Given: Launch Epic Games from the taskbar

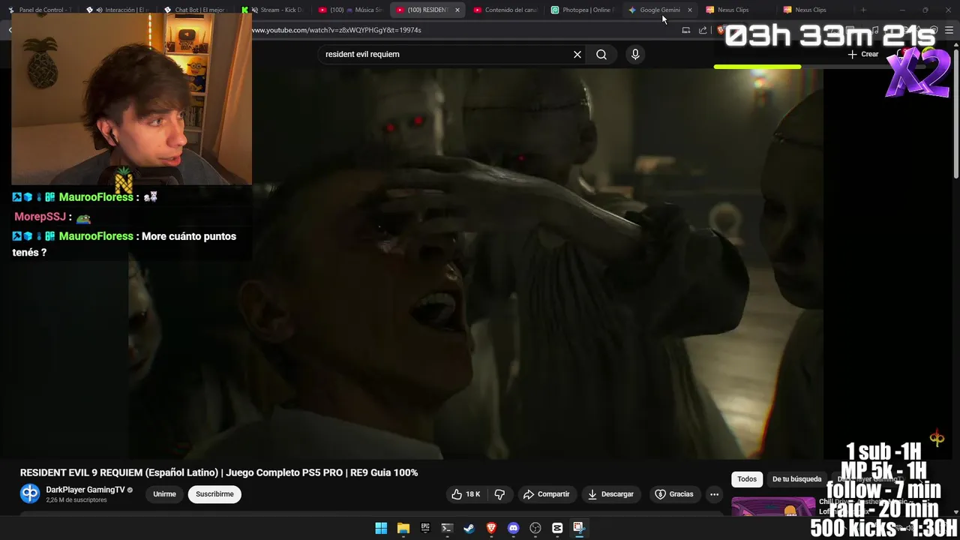Looking at the screenshot, I should [x=425, y=528].
